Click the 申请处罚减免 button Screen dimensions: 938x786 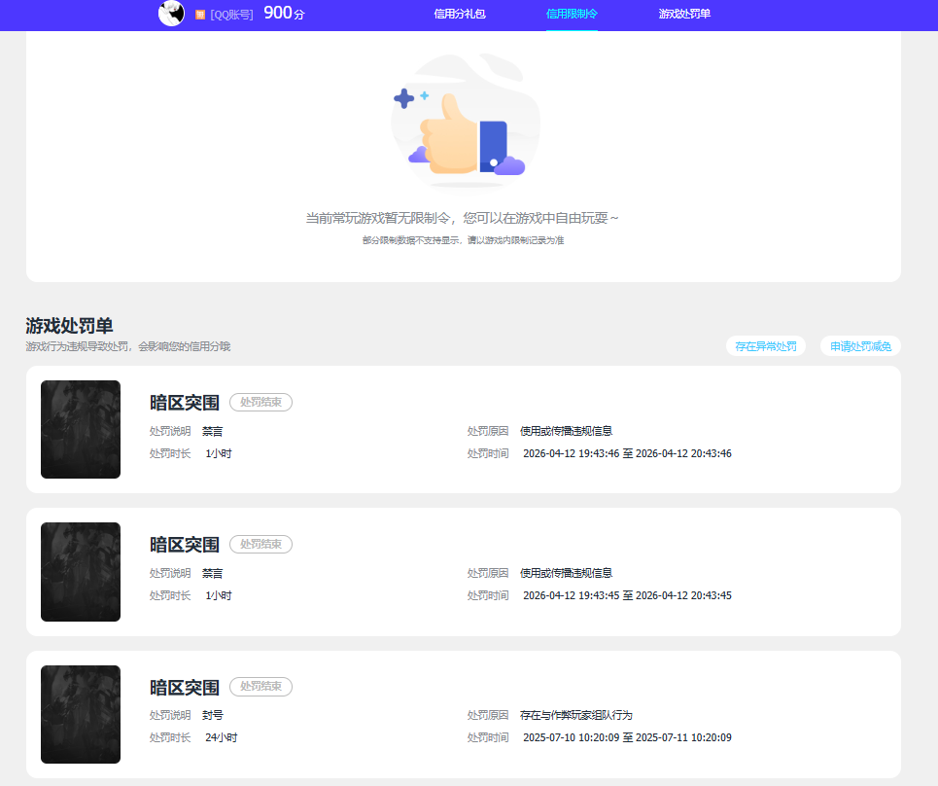(860, 346)
